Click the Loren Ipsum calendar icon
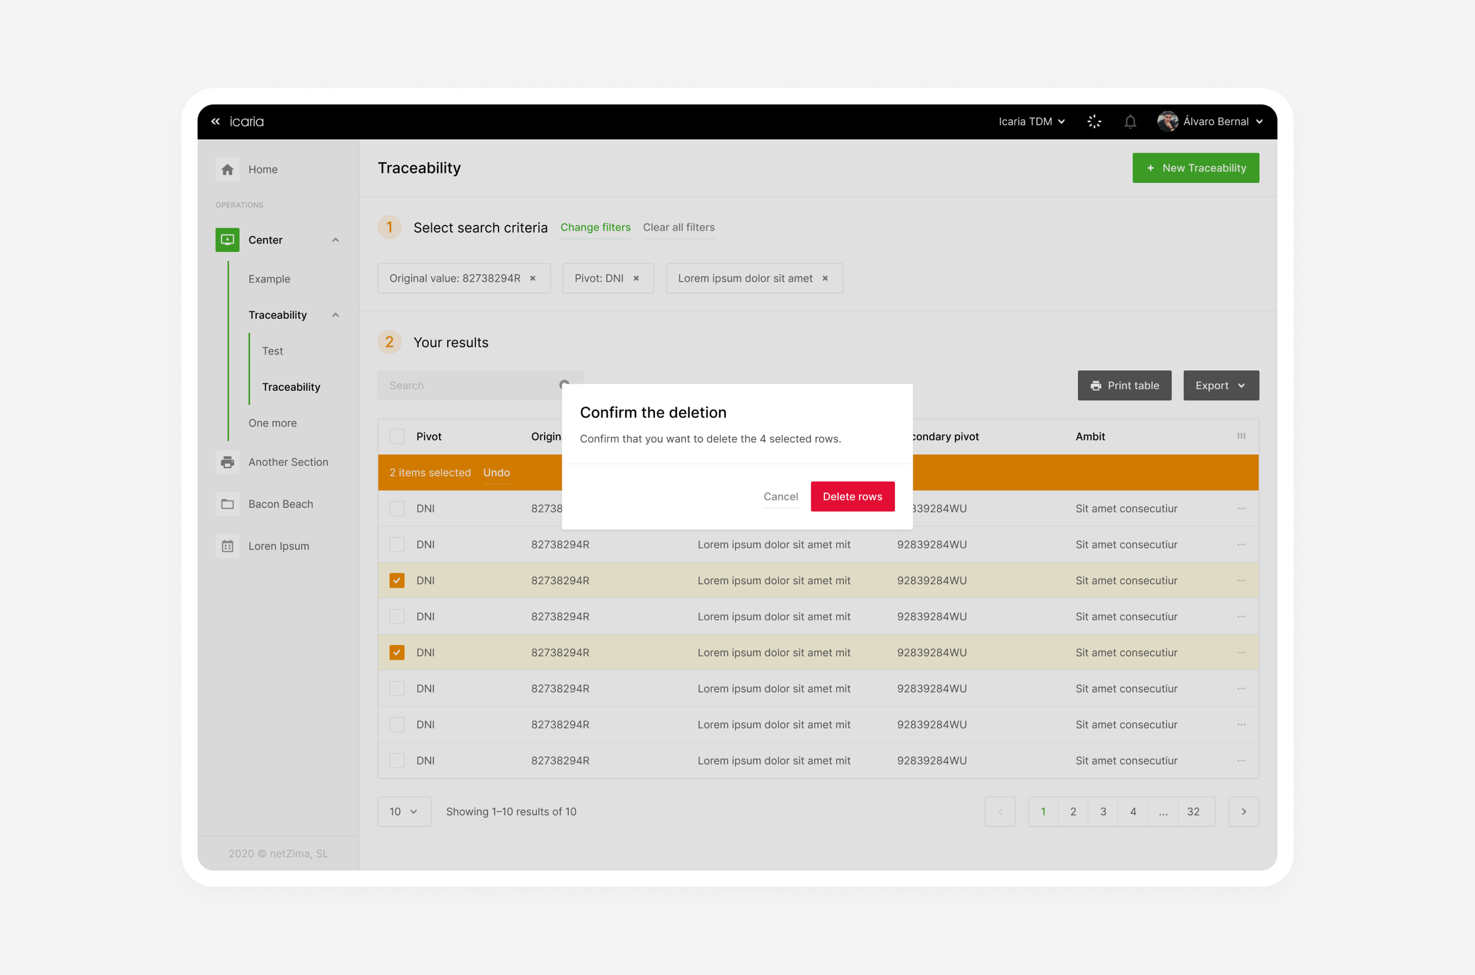 click(x=228, y=546)
